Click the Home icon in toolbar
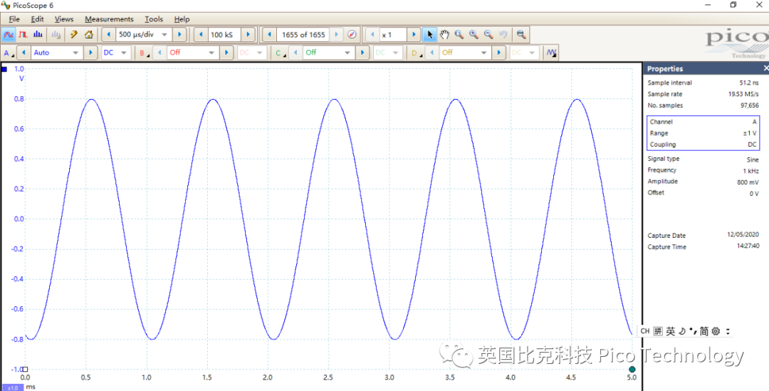769x391 pixels. tap(89, 35)
